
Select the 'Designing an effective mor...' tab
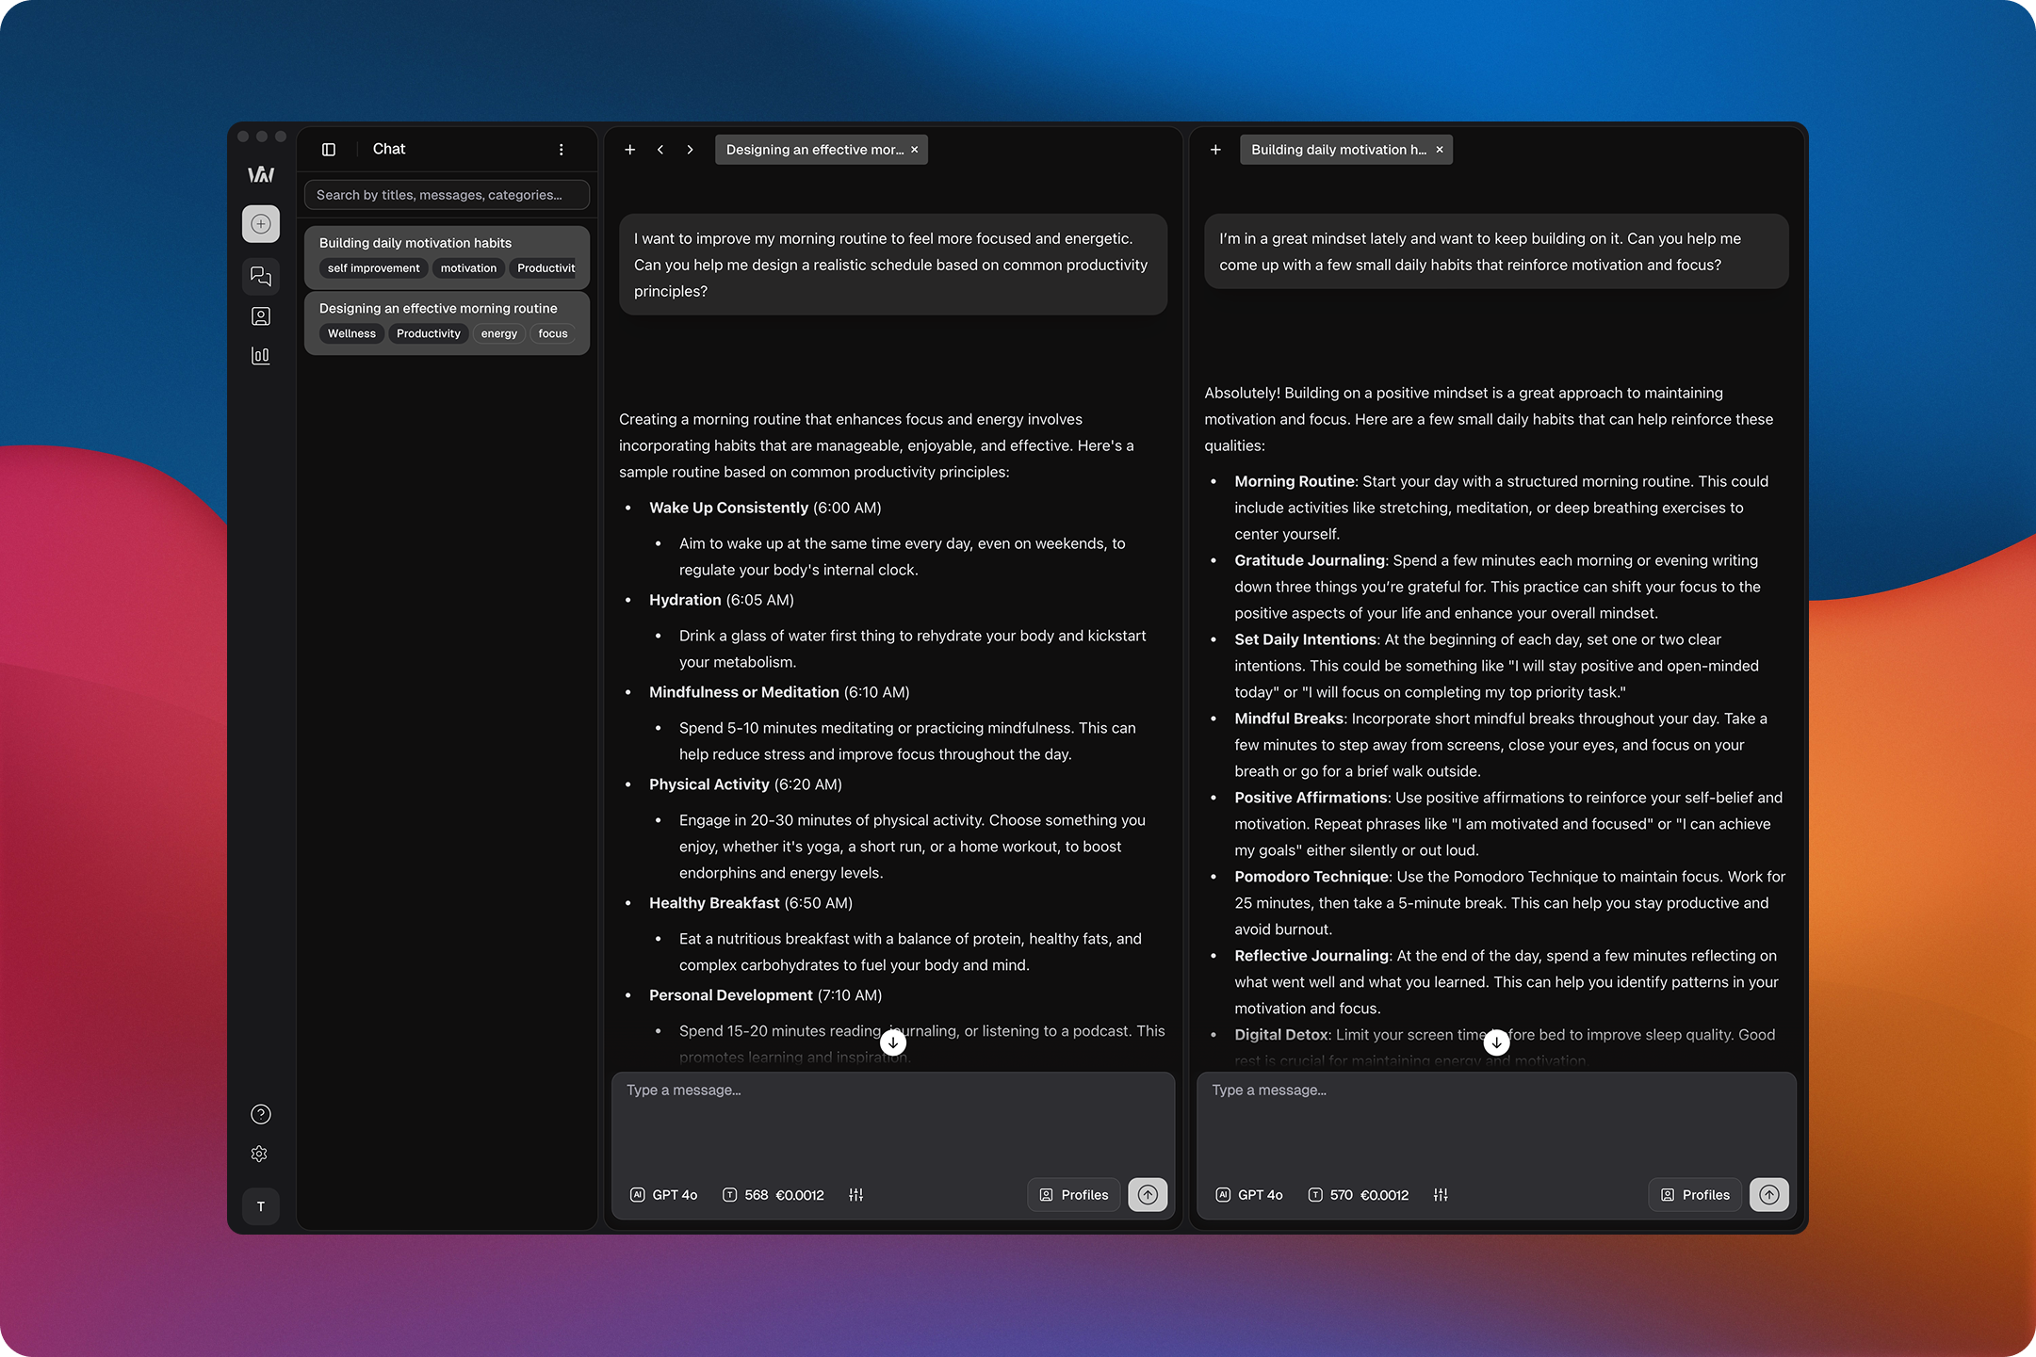pyautogui.click(x=813, y=150)
